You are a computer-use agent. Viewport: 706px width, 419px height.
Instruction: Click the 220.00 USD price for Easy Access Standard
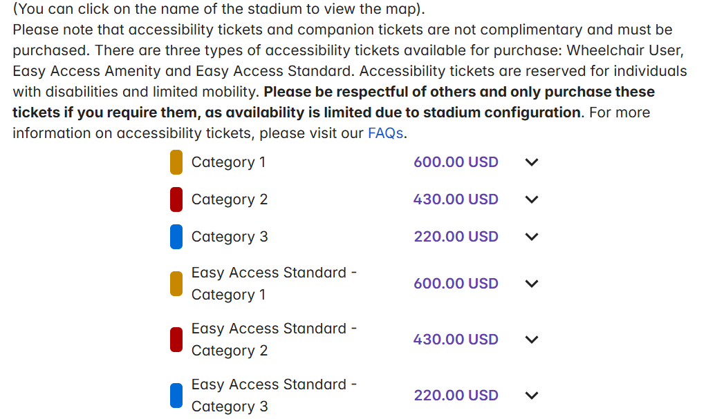pos(456,396)
